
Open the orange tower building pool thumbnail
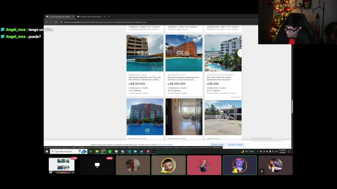145,117
